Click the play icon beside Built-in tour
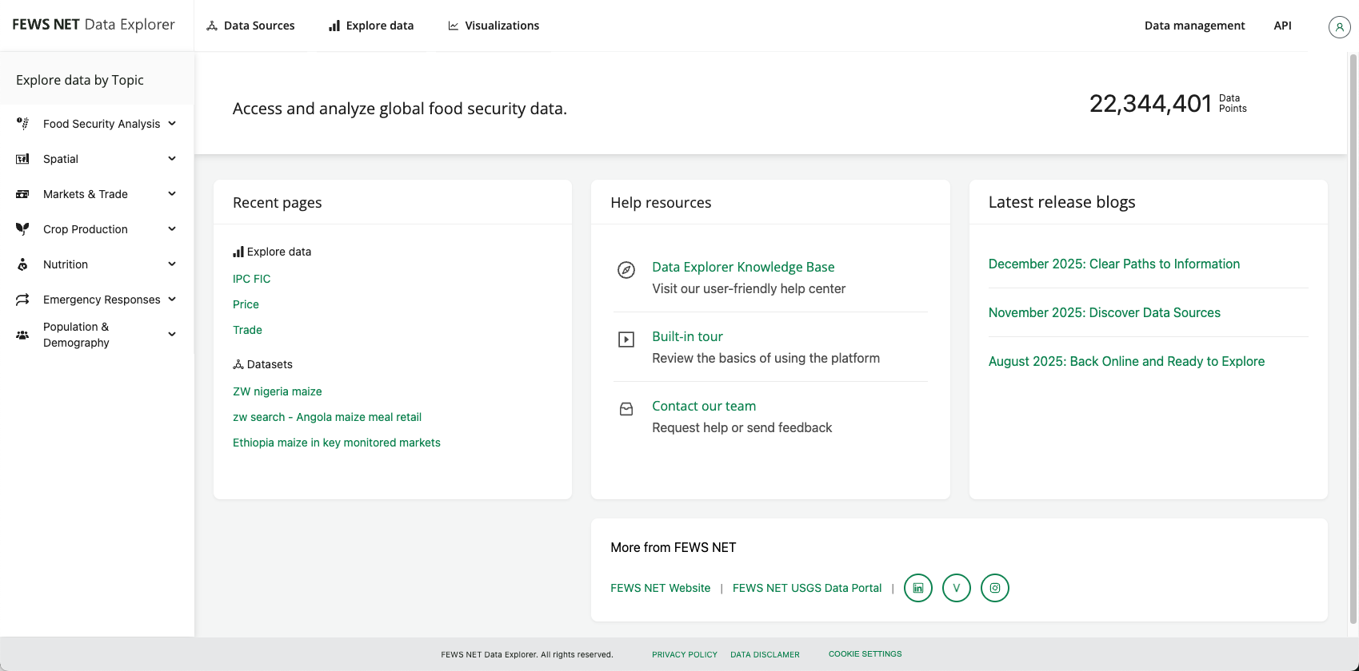This screenshot has width=1359, height=671. pyautogui.click(x=626, y=339)
